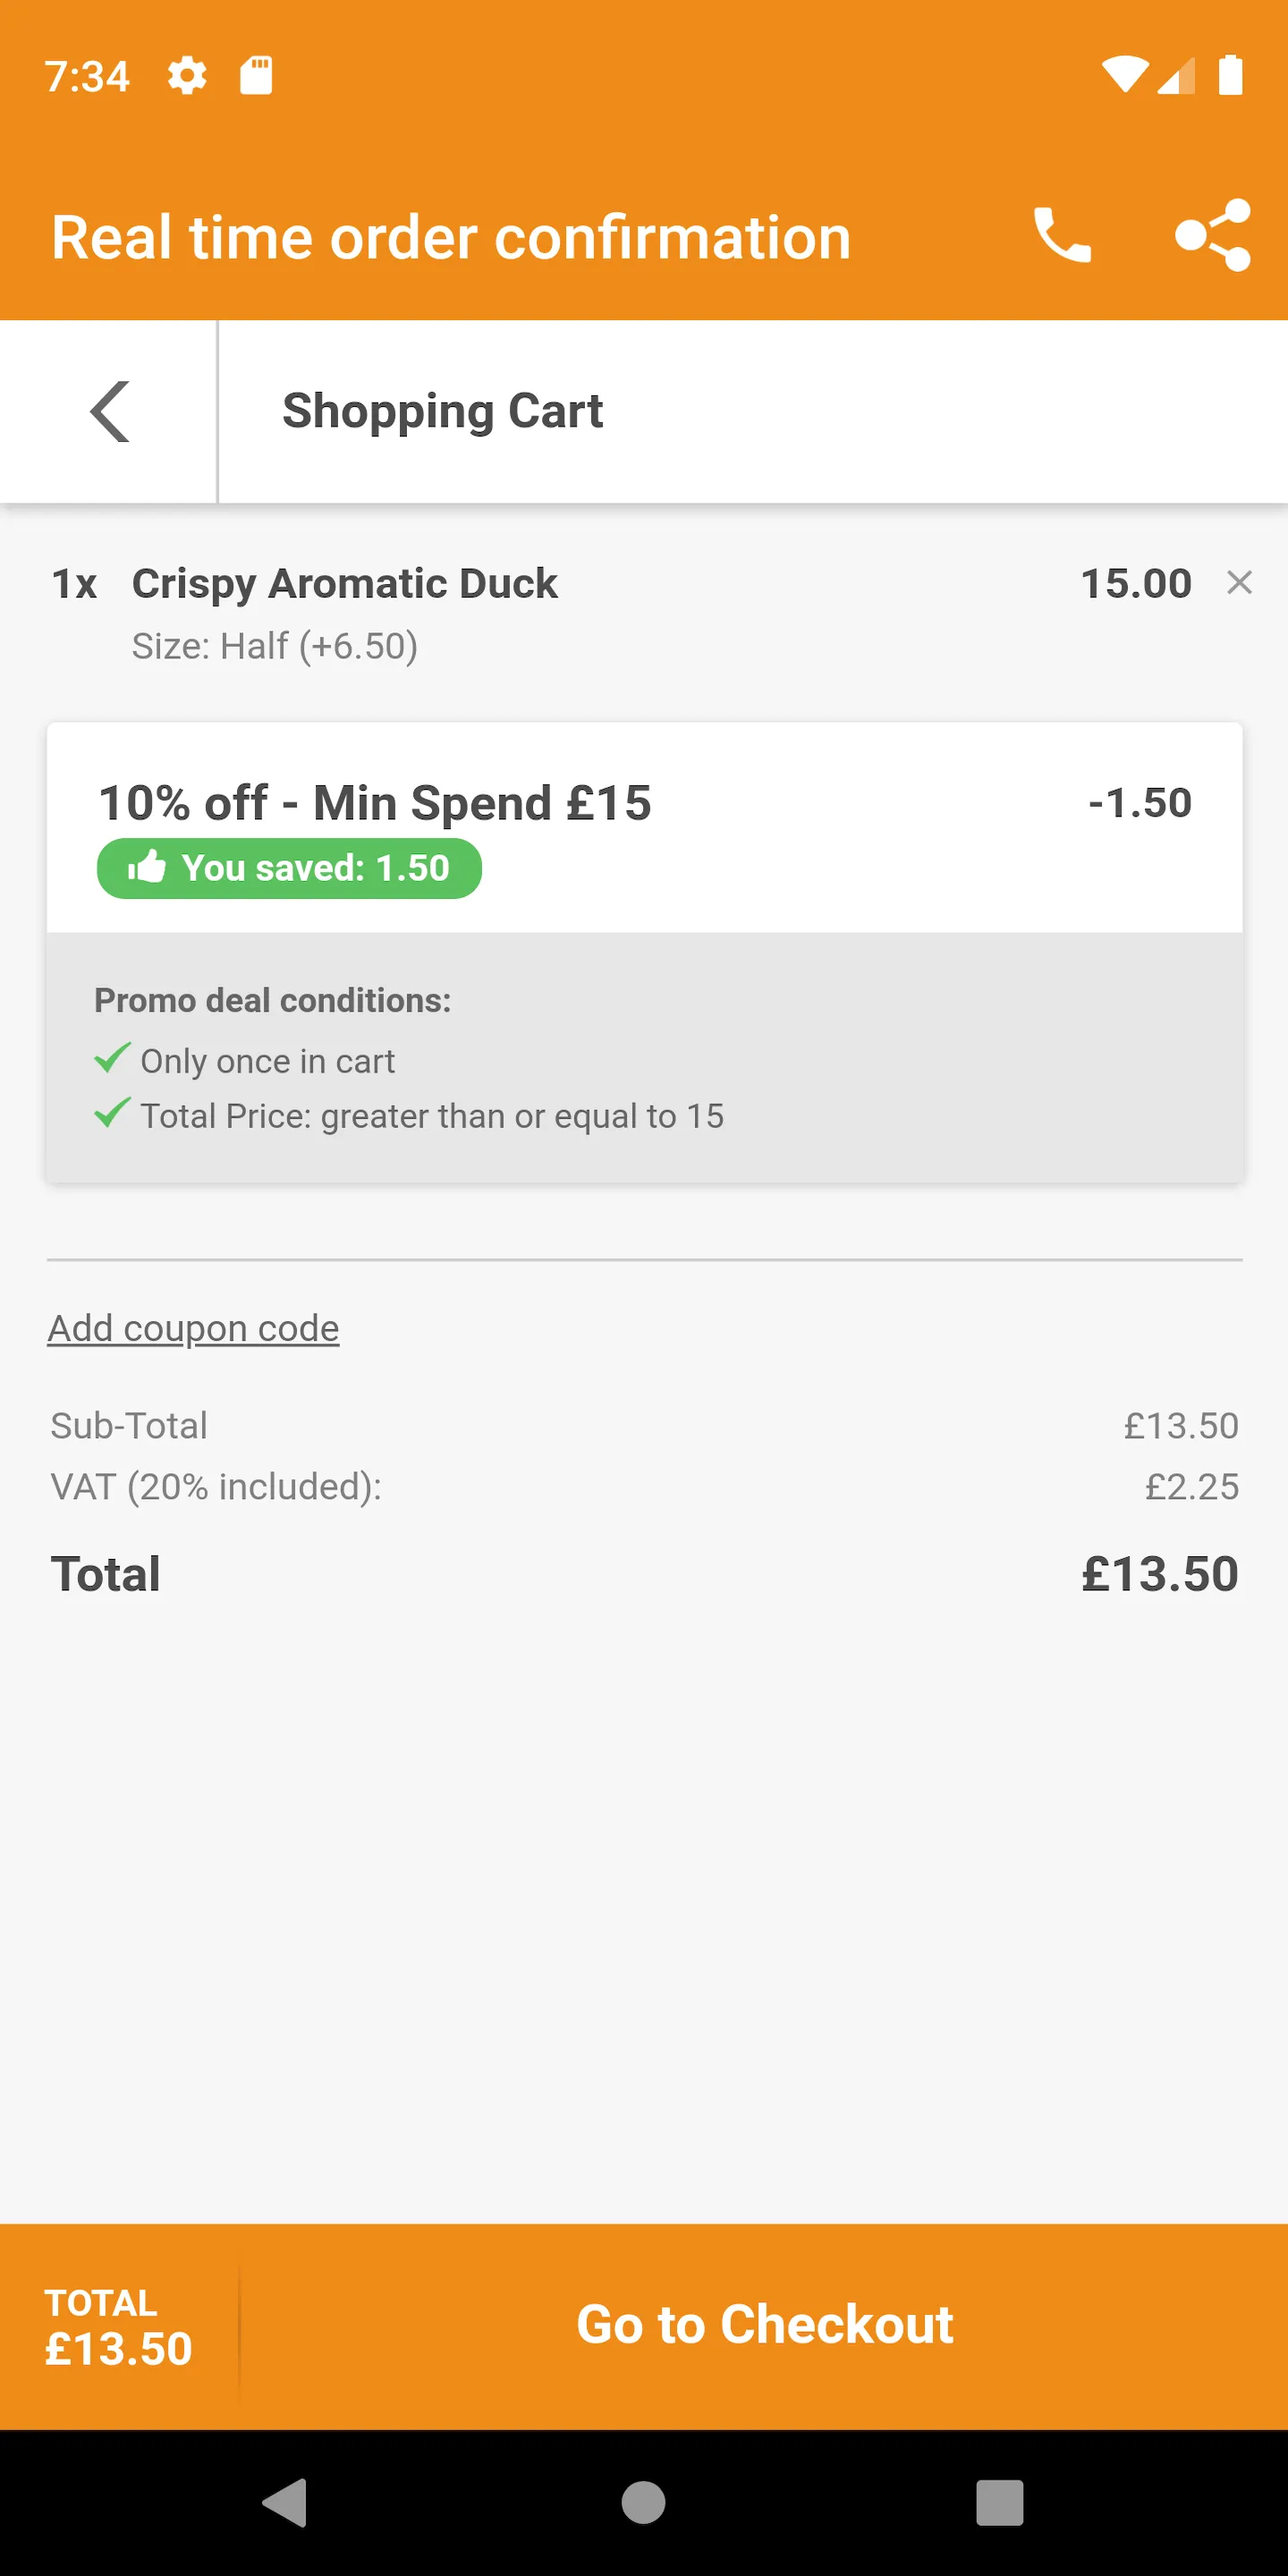Tap the settings gear in status bar
The width and height of the screenshot is (1288, 2576).
pos(187,76)
